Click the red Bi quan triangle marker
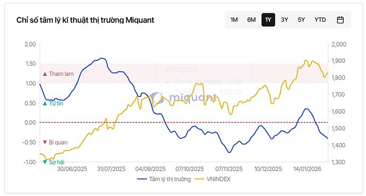366x196 pixels. tap(45, 142)
